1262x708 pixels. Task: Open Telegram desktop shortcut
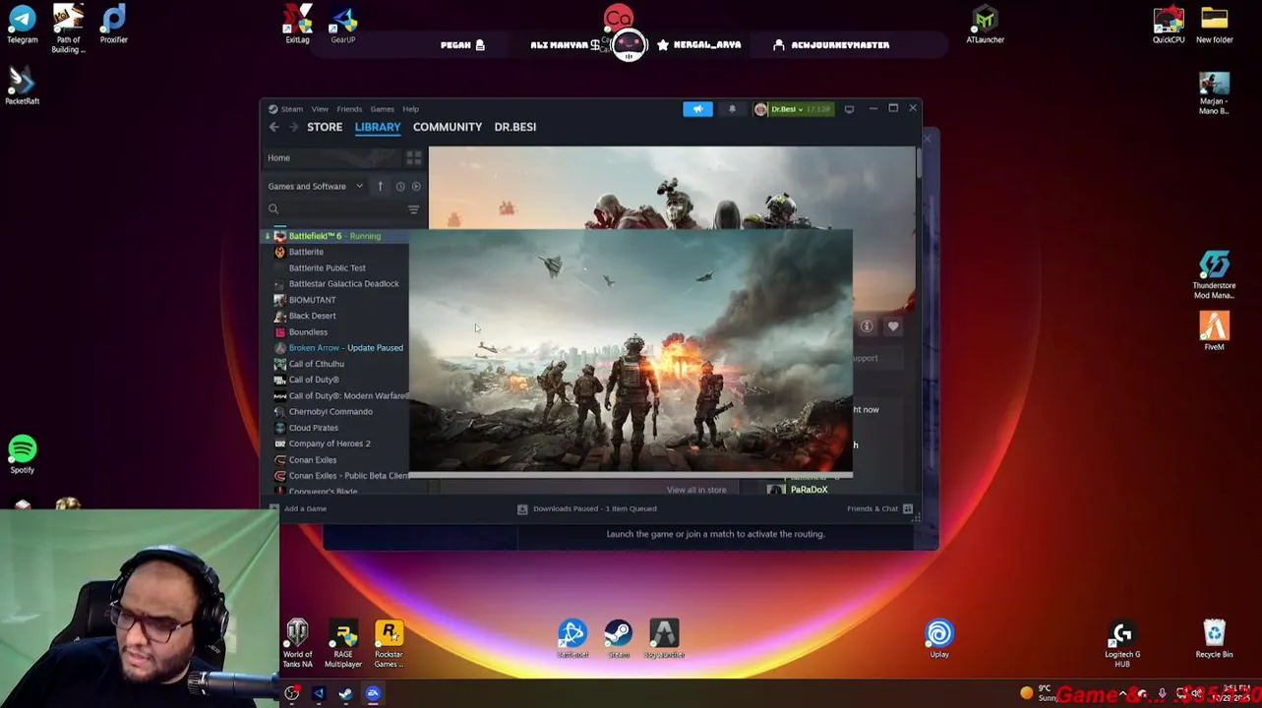pyautogui.click(x=22, y=25)
